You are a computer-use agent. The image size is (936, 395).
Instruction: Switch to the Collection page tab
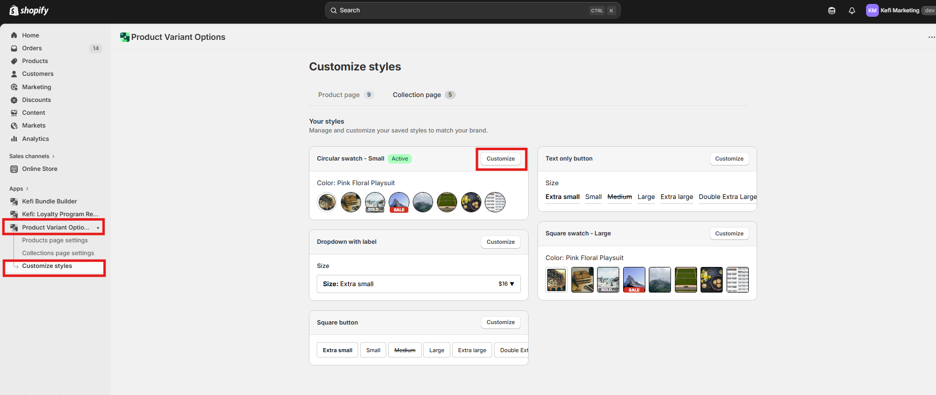pos(417,95)
